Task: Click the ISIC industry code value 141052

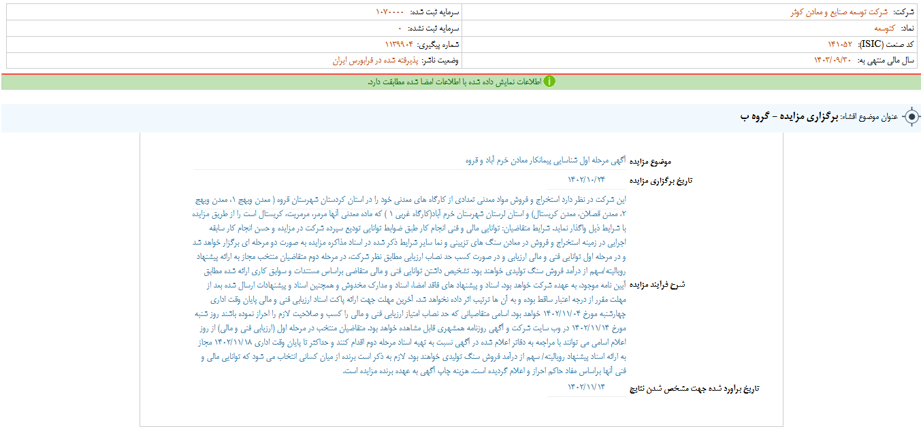Action: 839,44
